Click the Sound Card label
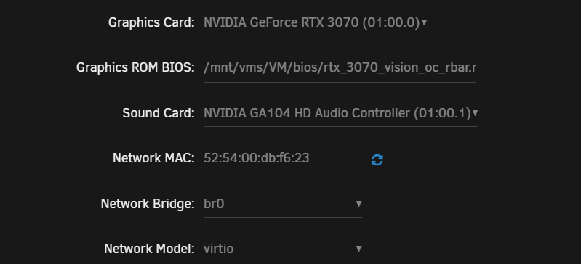The image size is (581, 264). (x=159, y=113)
